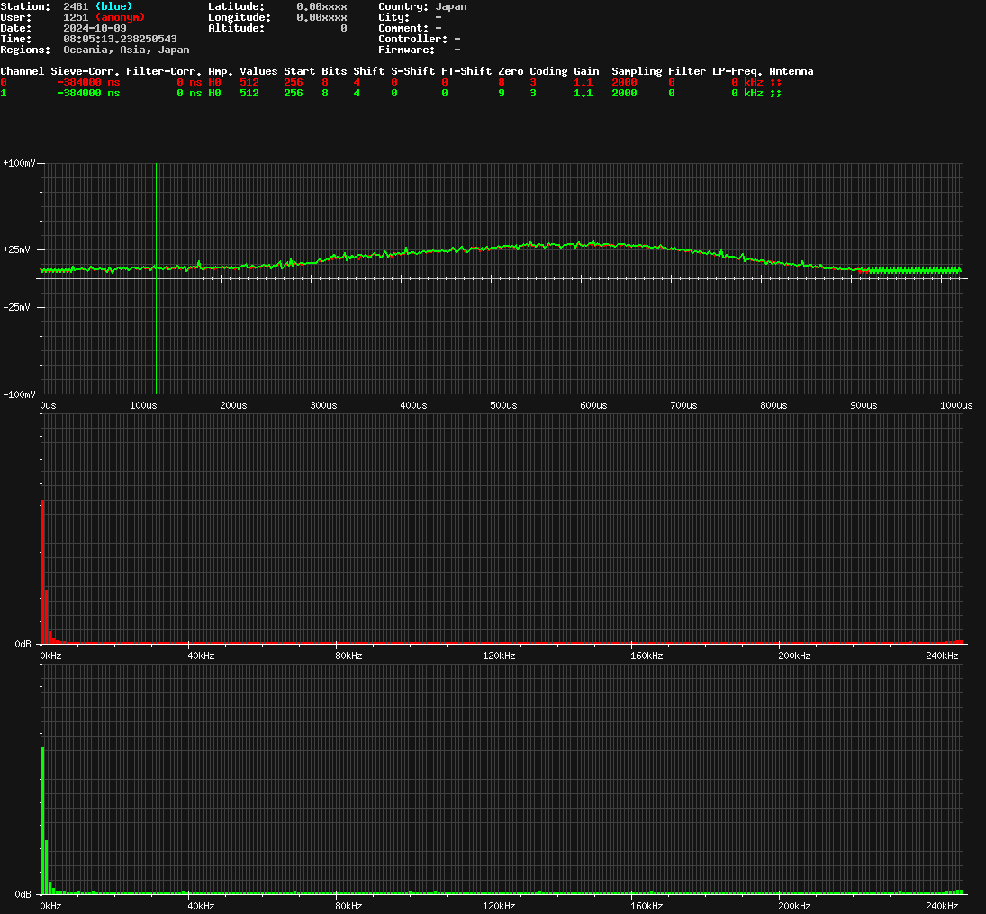Click green channel 1 Gain value 1.1

(583, 93)
